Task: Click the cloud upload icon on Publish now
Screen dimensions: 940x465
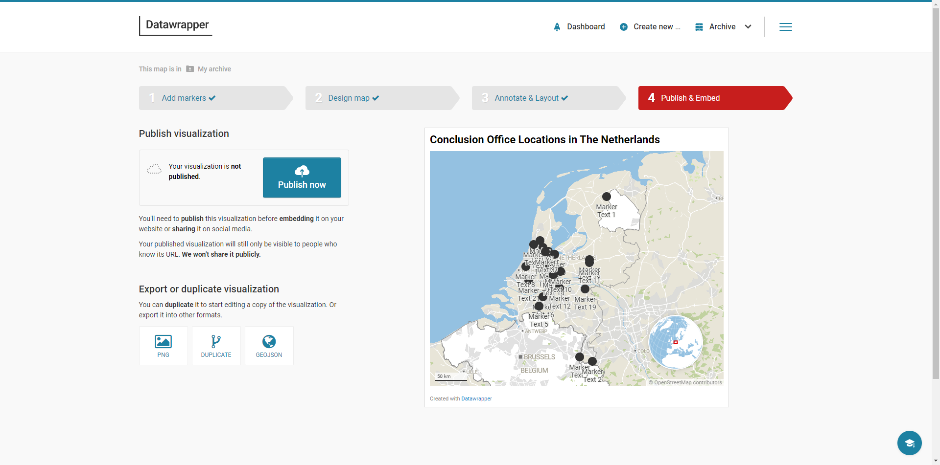Action: (302, 171)
